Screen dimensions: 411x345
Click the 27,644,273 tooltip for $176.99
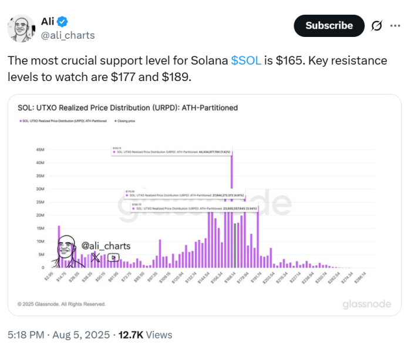pos(185,195)
